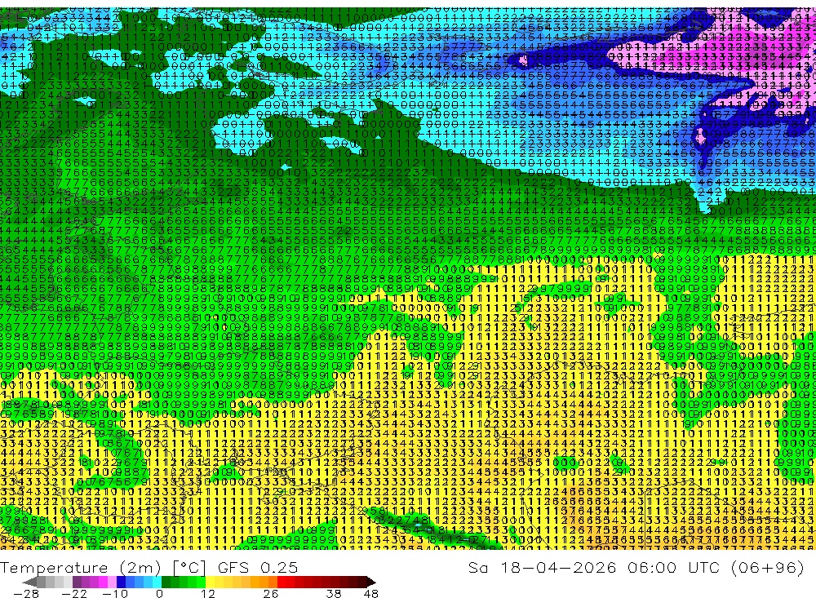
Task: Click the "-10" tick on the color scale
Action: (115, 593)
